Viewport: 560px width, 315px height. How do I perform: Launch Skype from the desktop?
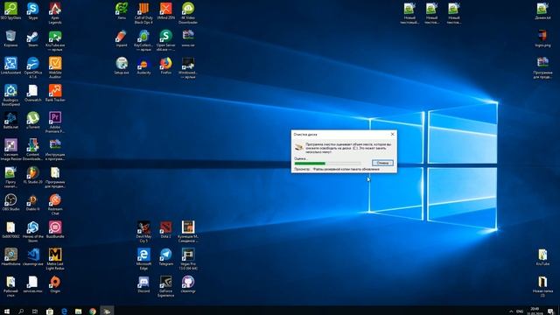point(33,10)
